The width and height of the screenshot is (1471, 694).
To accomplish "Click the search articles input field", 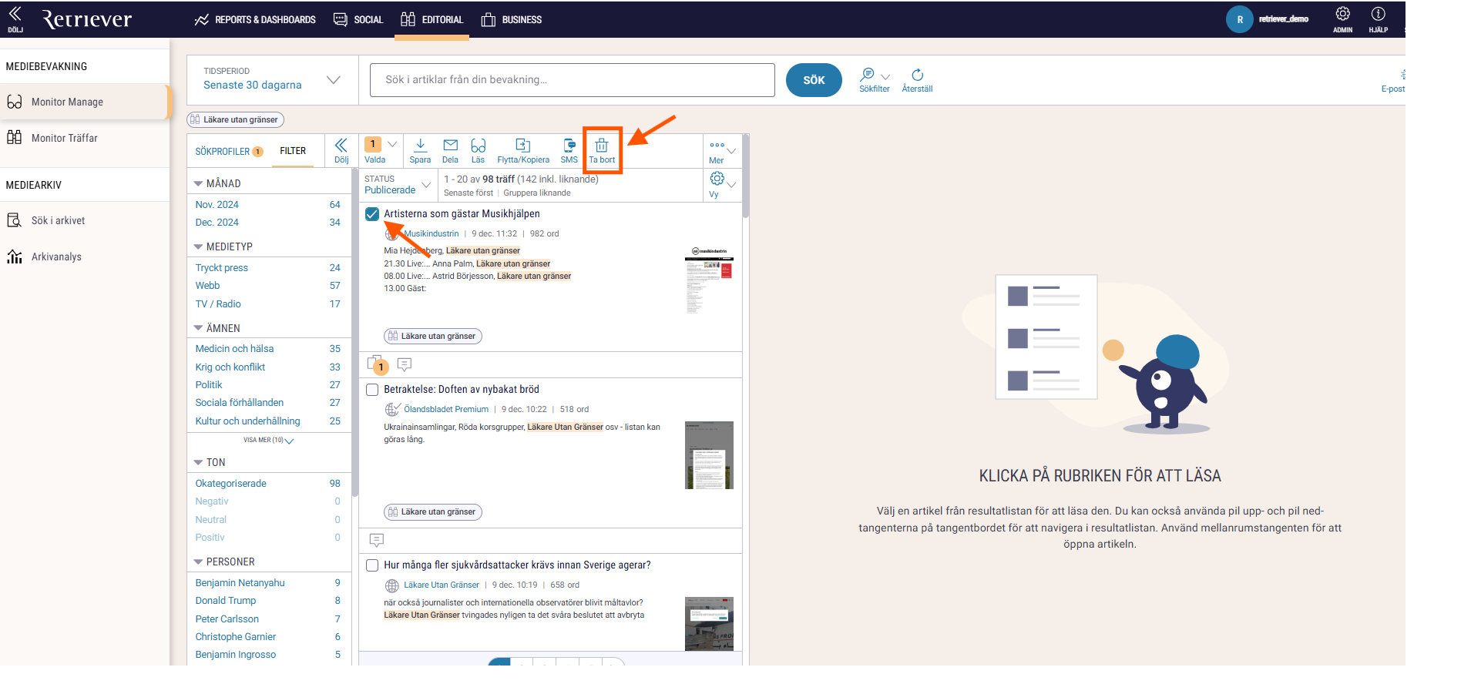I will click(572, 80).
